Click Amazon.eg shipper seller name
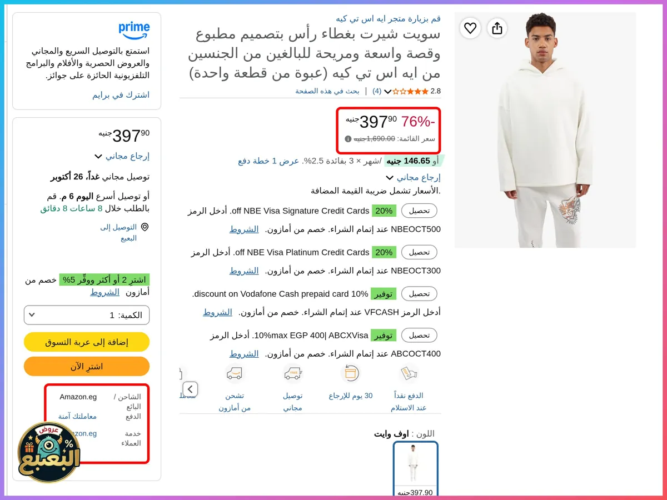The height and width of the screenshot is (500, 667). (78, 397)
